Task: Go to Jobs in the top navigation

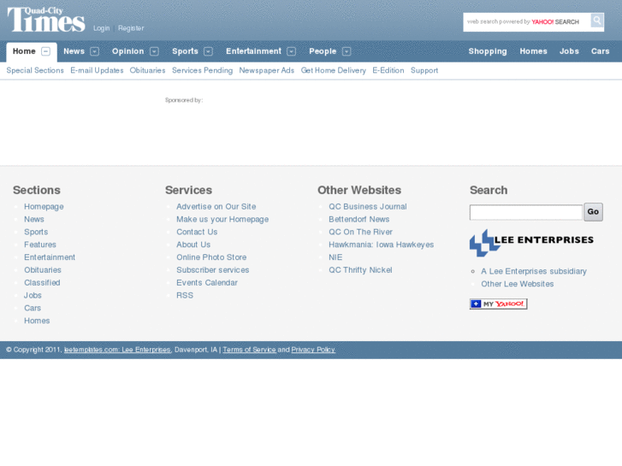Action: click(x=569, y=51)
